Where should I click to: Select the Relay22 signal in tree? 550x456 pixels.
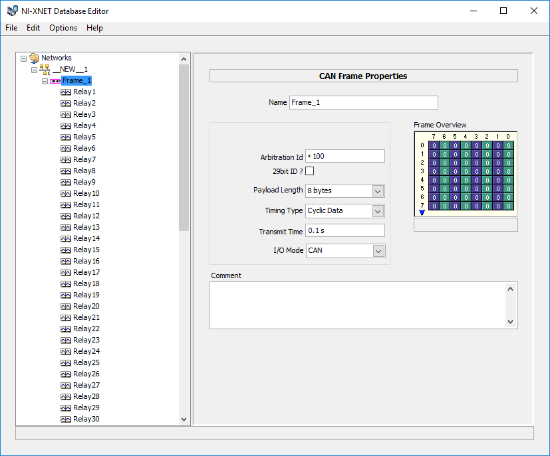[86, 329]
